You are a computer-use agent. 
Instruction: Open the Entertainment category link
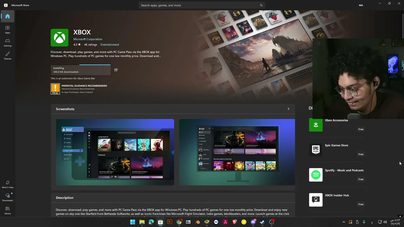point(110,45)
